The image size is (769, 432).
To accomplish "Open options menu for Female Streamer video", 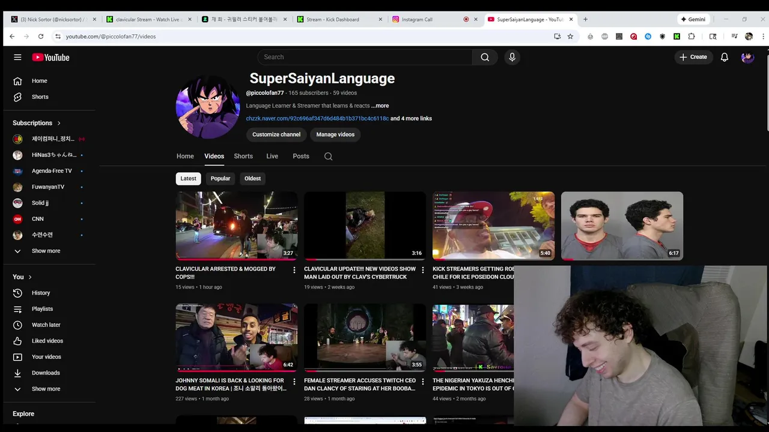I will pos(422,382).
